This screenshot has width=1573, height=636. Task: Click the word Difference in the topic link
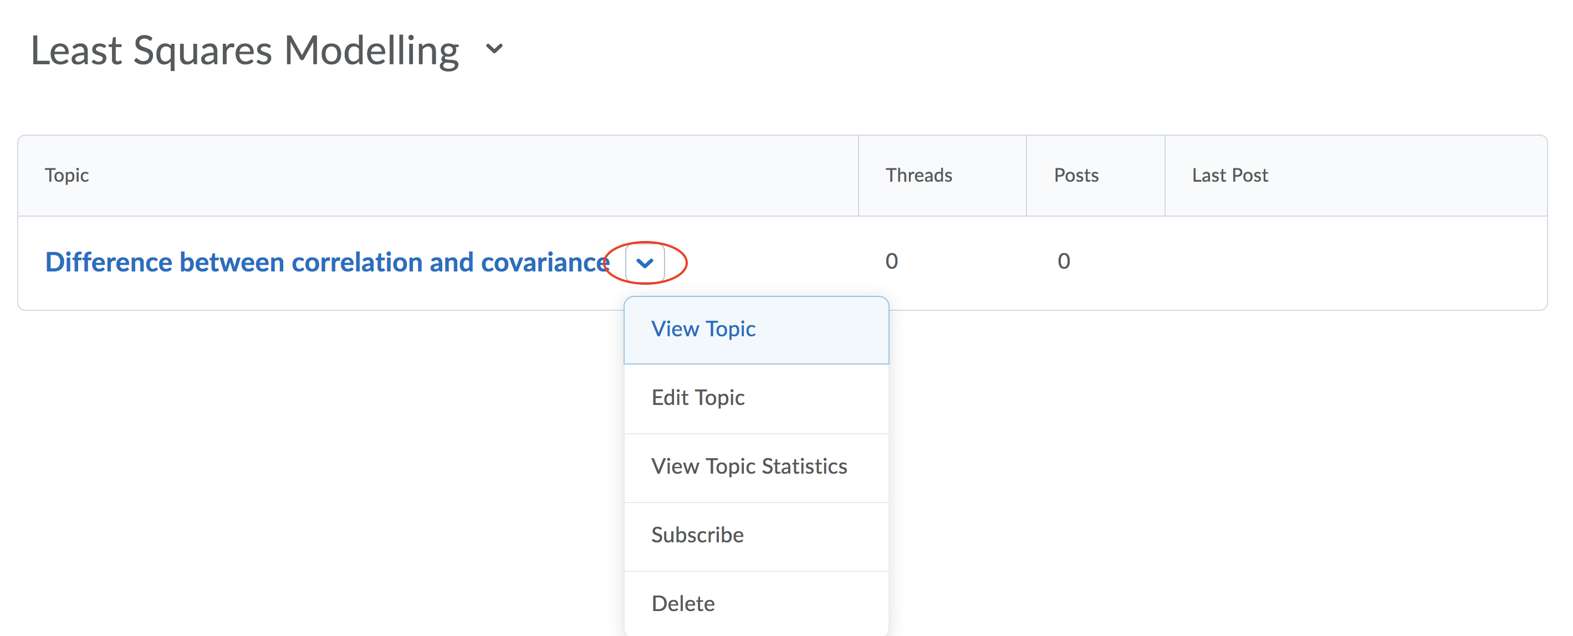point(109,263)
